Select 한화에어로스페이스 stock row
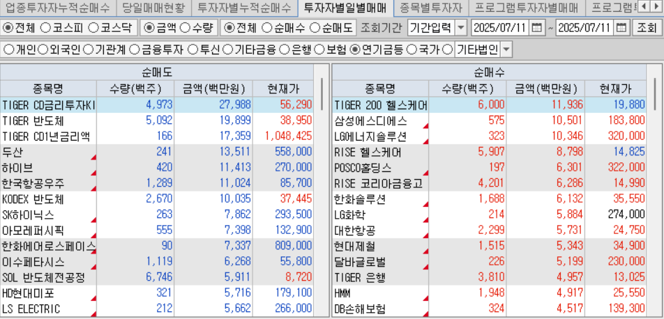 (157, 246)
